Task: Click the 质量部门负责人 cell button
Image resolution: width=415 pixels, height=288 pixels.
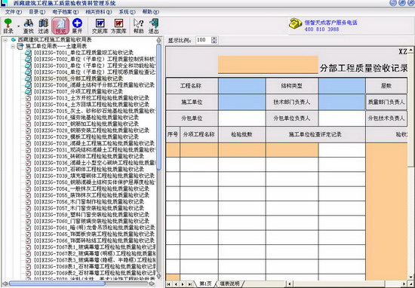Action: [x=386, y=102]
